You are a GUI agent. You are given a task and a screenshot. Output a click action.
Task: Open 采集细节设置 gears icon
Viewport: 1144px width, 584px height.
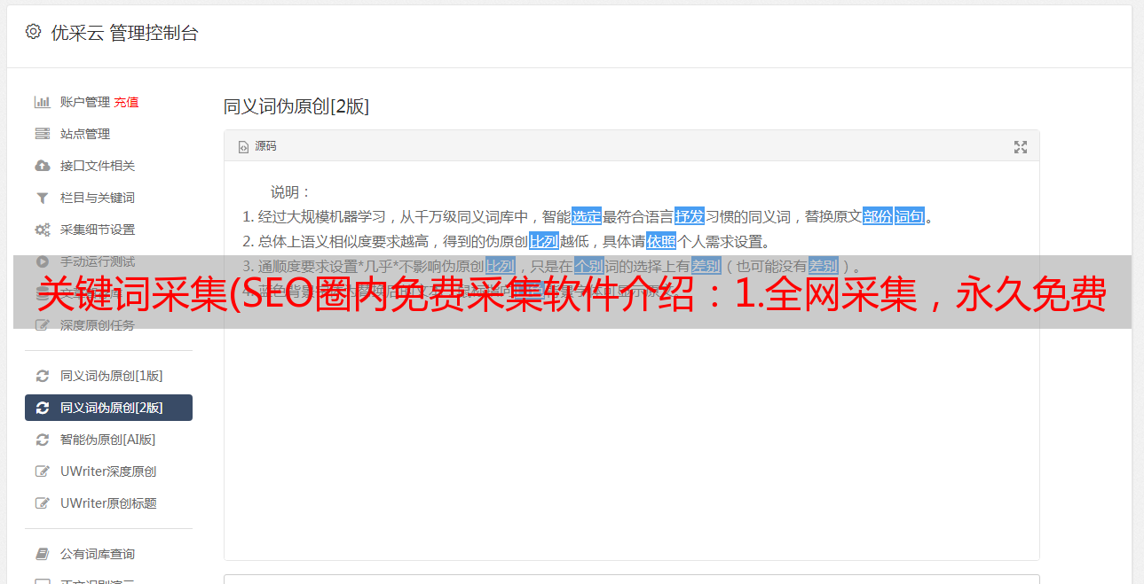[x=42, y=230]
